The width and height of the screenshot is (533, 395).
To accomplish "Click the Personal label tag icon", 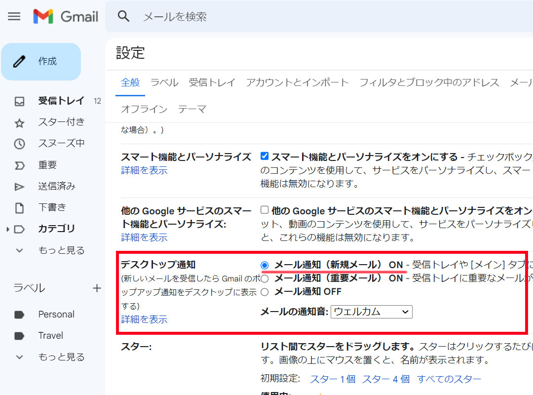I will (x=19, y=315).
